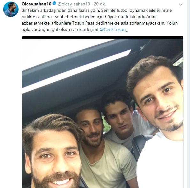Click the word ezberletmekte in tweet text
This screenshot has width=190, height=188.
click(36, 23)
